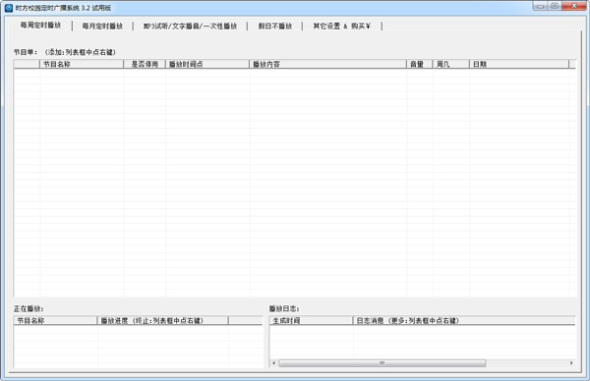Image resolution: width=590 pixels, height=381 pixels.
Task: Click the log scrollbar's left arrow
Action: coord(273,363)
